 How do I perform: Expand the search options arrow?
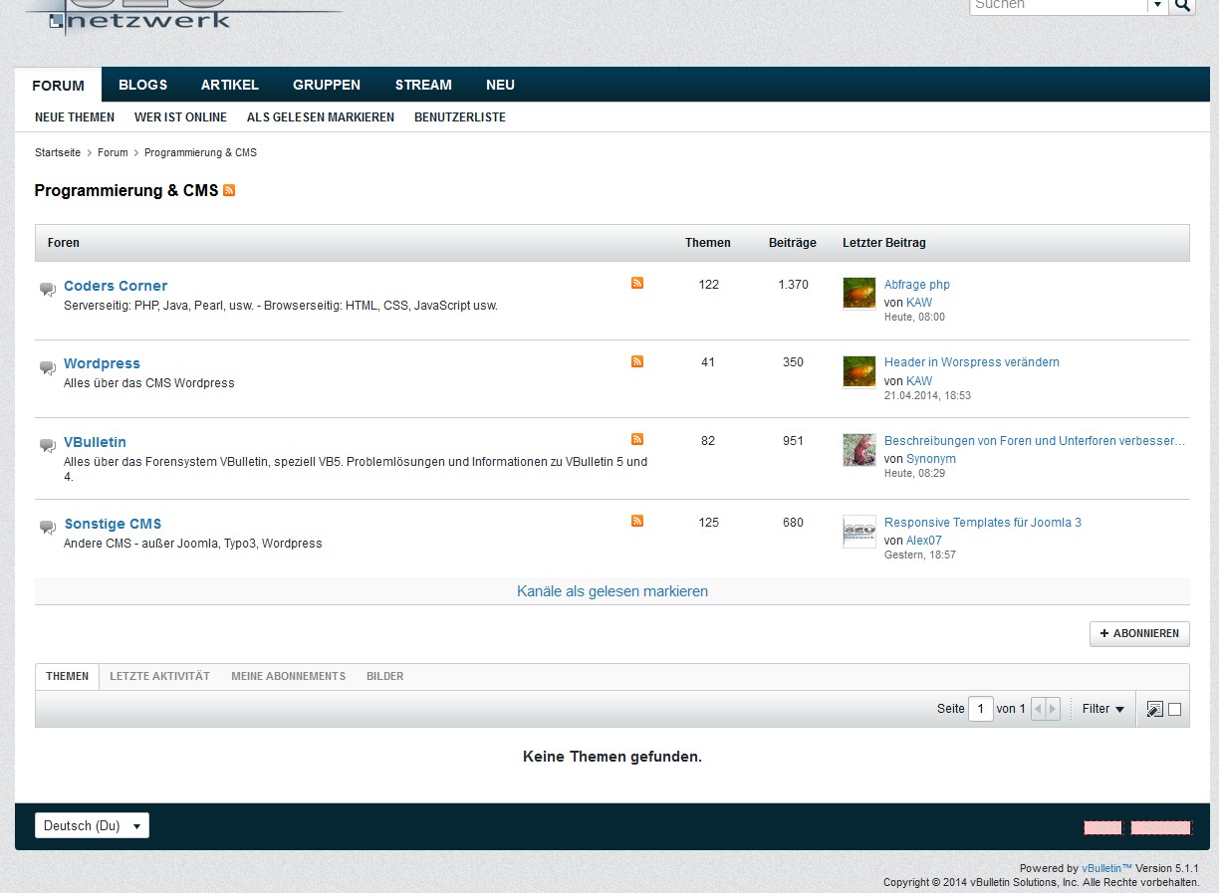pos(1157,6)
